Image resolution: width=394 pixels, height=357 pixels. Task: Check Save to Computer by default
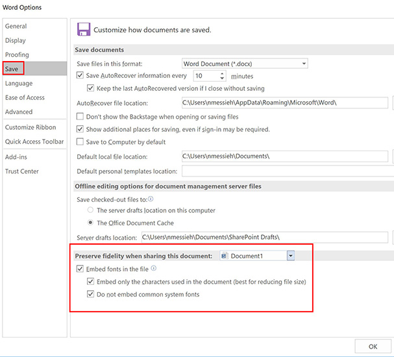80,142
